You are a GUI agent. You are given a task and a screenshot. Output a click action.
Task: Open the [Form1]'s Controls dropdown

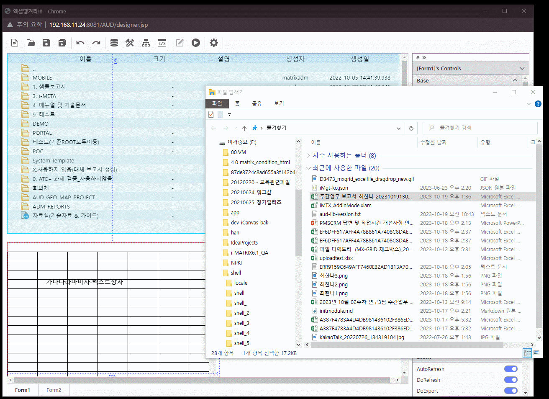[471, 68]
